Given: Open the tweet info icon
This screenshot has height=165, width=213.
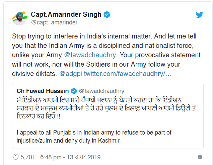Looking at the screenshot, I should 200,157.
